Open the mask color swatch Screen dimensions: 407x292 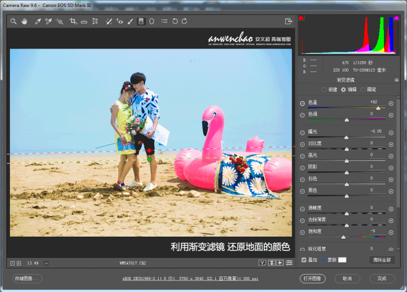click(x=342, y=260)
